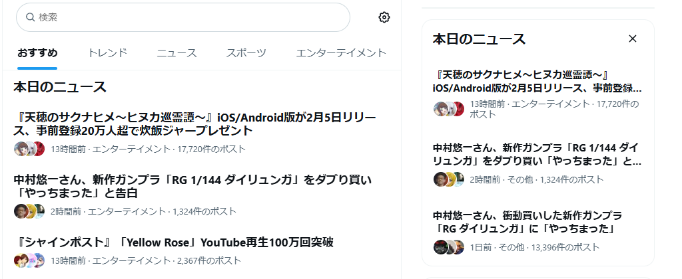Select the おすすめ tab

point(37,53)
